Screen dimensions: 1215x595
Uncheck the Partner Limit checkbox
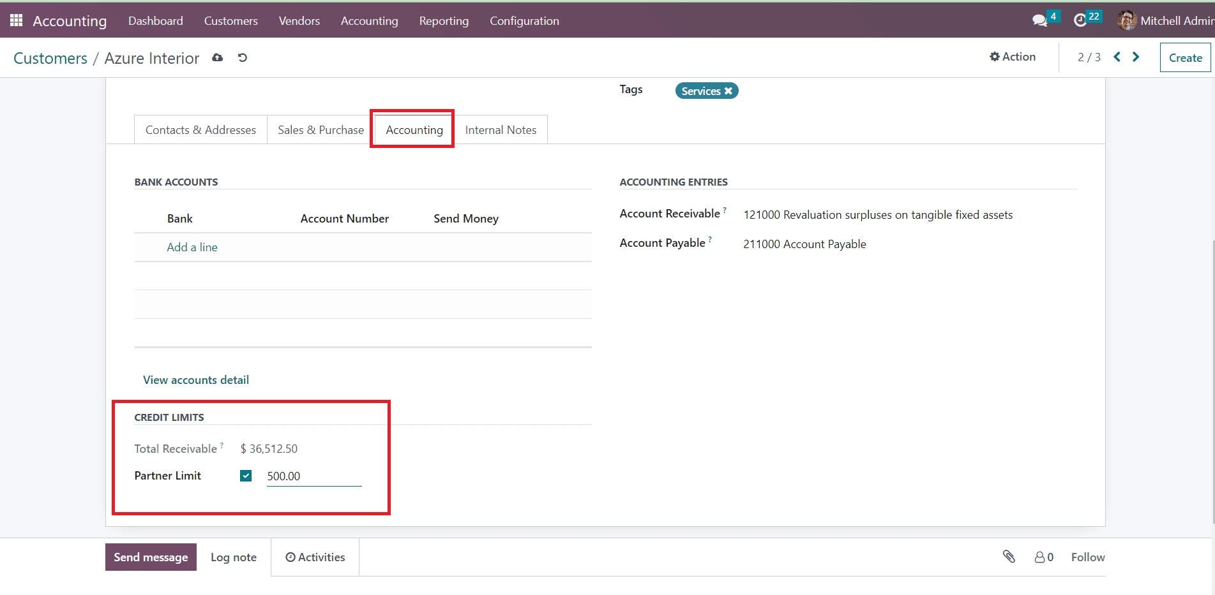[x=246, y=476]
